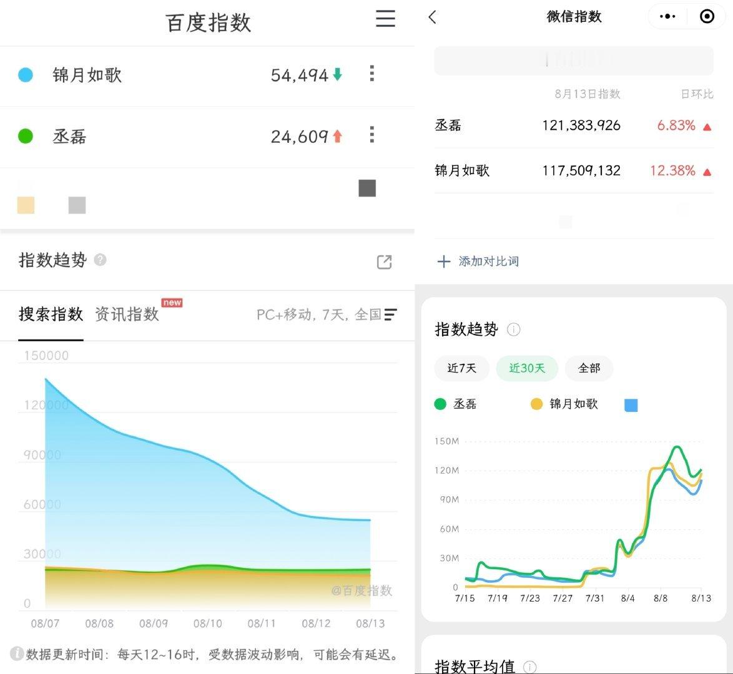Screen dimensions: 733x674
Task: Click the 微信指数 title
Action: [x=574, y=17]
